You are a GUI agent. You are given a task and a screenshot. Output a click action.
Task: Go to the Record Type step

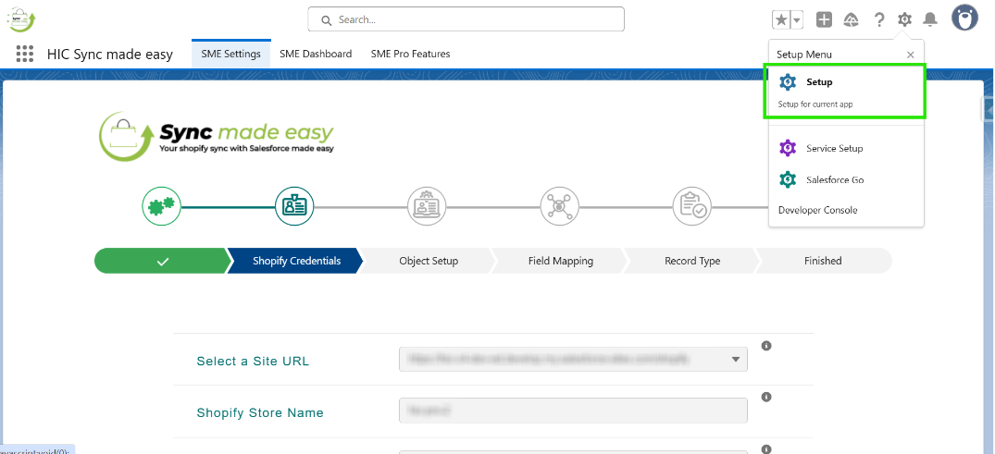click(692, 261)
